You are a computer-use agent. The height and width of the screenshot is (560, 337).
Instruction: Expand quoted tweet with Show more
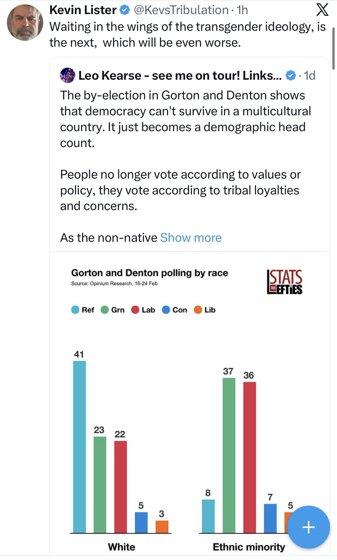[191, 238]
